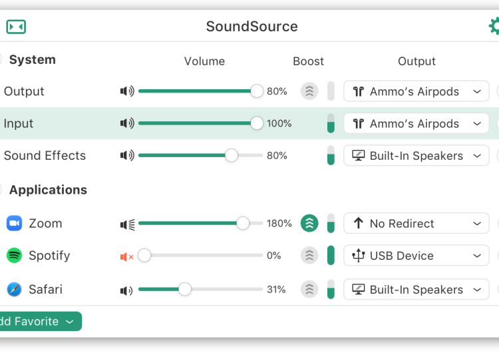Open the Output device dropdown for system Output
The width and height of the screenshot is (499, 357).
click(416, 91)
